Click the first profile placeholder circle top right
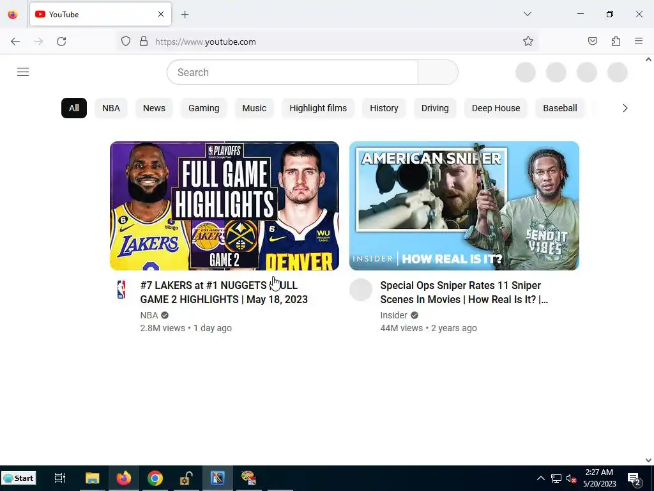 pyautogui.click(x=526, y=72)
